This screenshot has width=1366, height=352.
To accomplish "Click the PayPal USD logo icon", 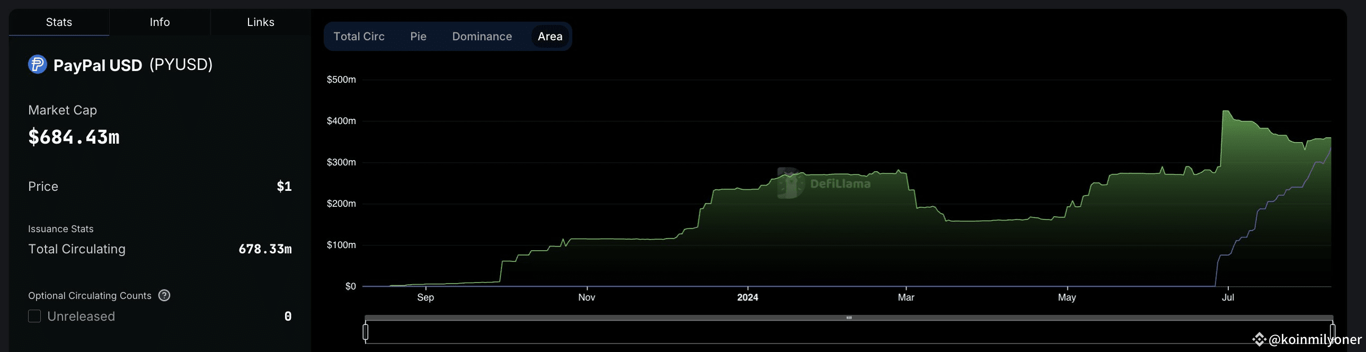I will (38, 65).
